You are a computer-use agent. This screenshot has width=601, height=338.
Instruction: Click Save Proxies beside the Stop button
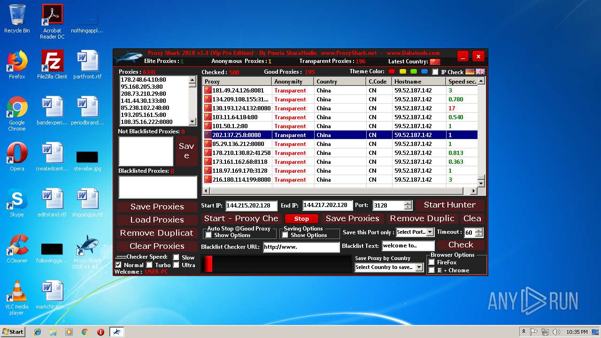coord(353,219)
